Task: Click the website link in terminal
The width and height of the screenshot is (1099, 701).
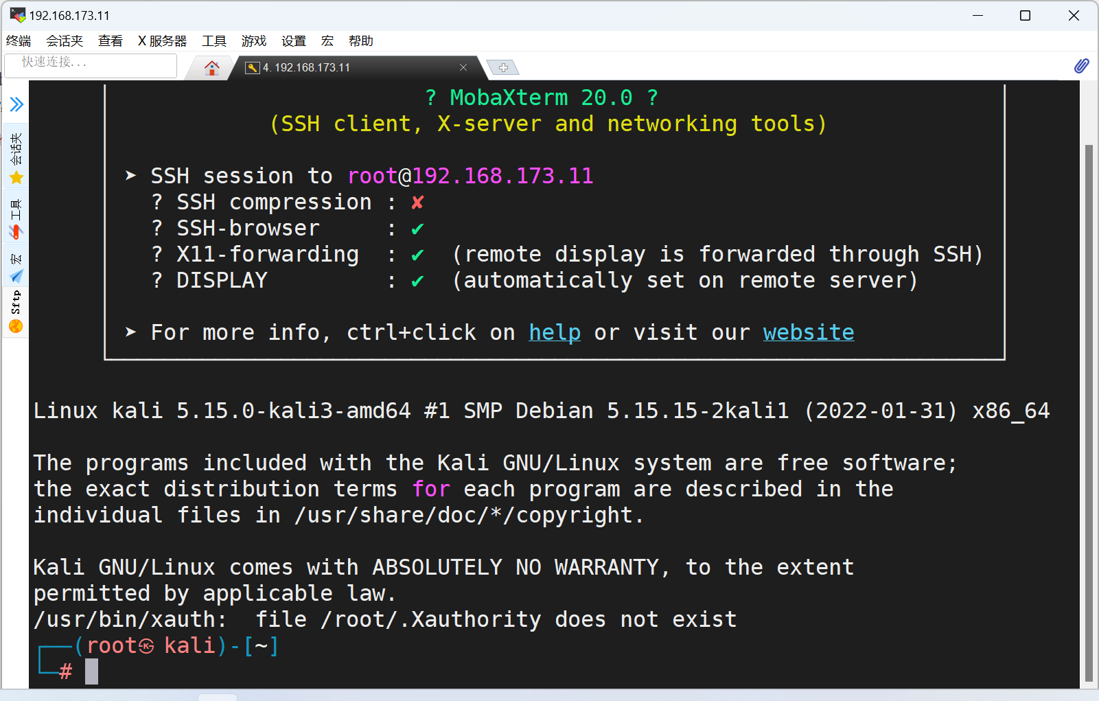Action: point(808,333)
